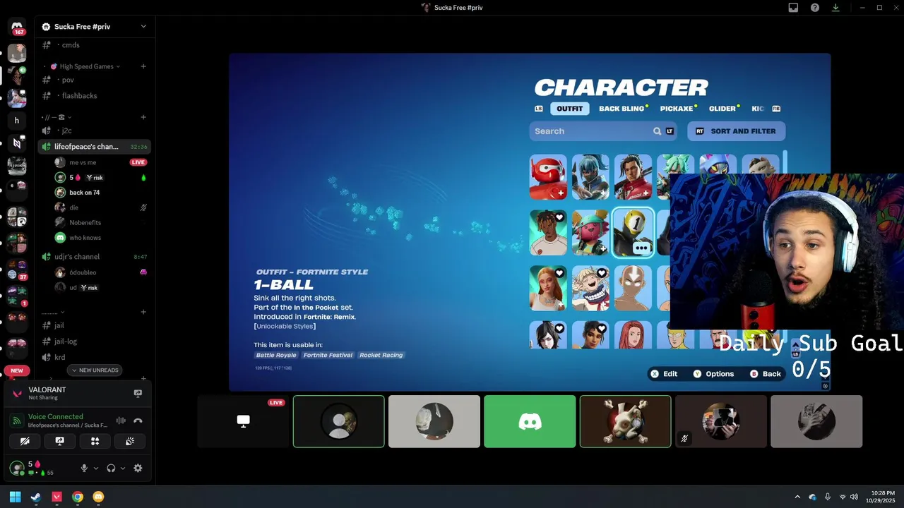Click Back button in locker footer
Viewport: 904px width, 508px height.
point(766,374)
